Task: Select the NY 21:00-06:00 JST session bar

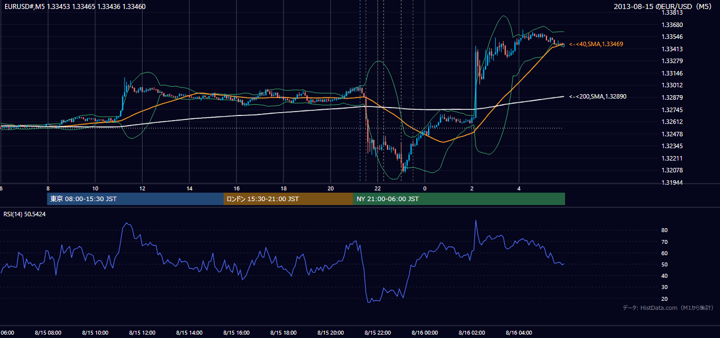Action: [459, 199]
